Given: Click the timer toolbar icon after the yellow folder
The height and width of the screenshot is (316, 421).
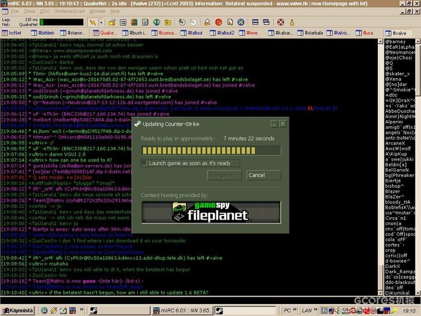Looking at the screenshot, I should [182, 22].
